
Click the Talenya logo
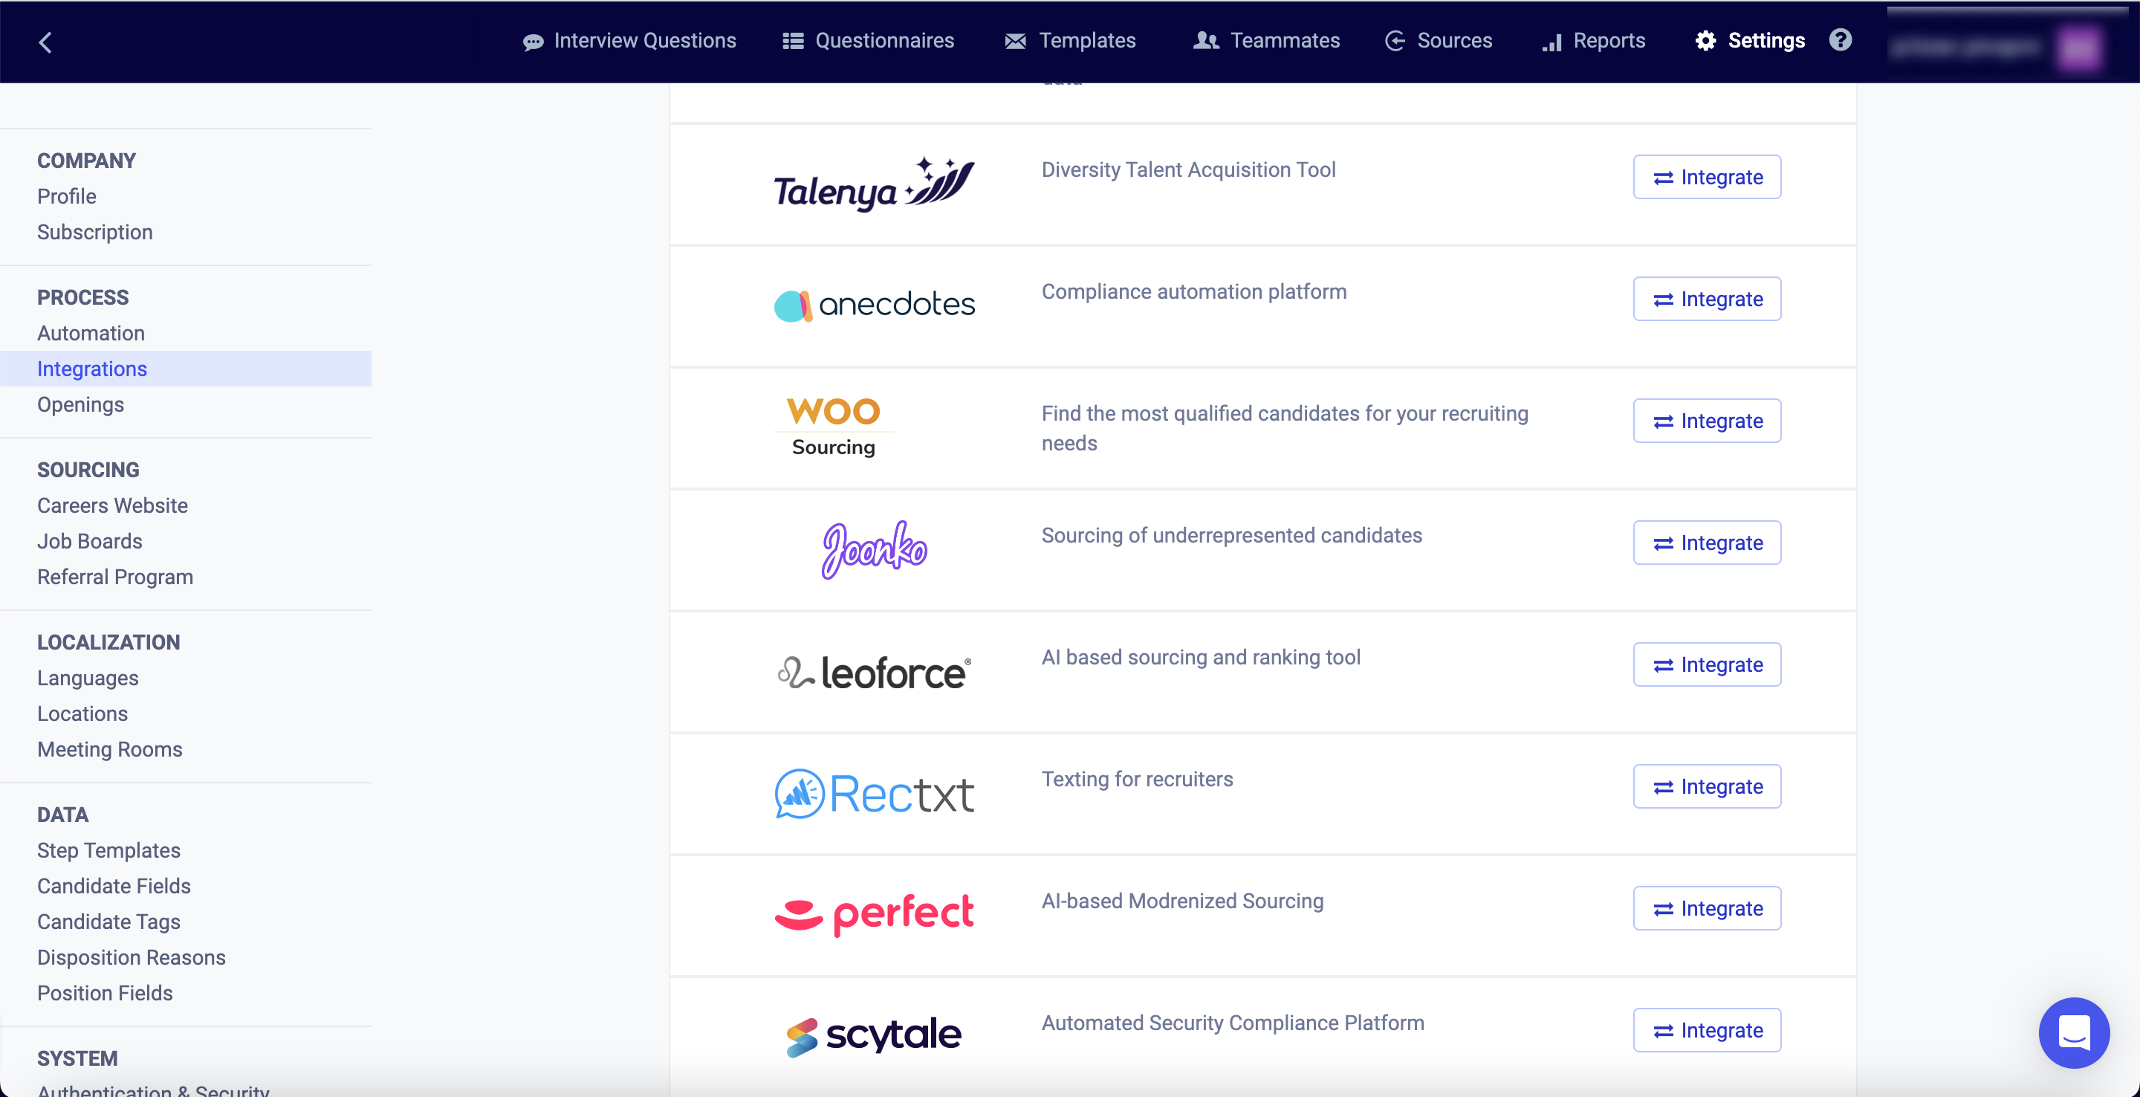point(874,184)
